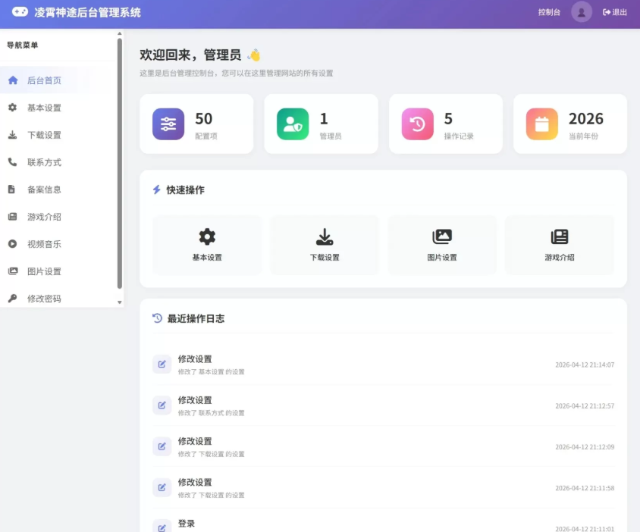Image resolution: width=640 pixels, height=532 pixels.
Task: Open 游戏介绍 quick action card
Action: click(x=559, y=244)
